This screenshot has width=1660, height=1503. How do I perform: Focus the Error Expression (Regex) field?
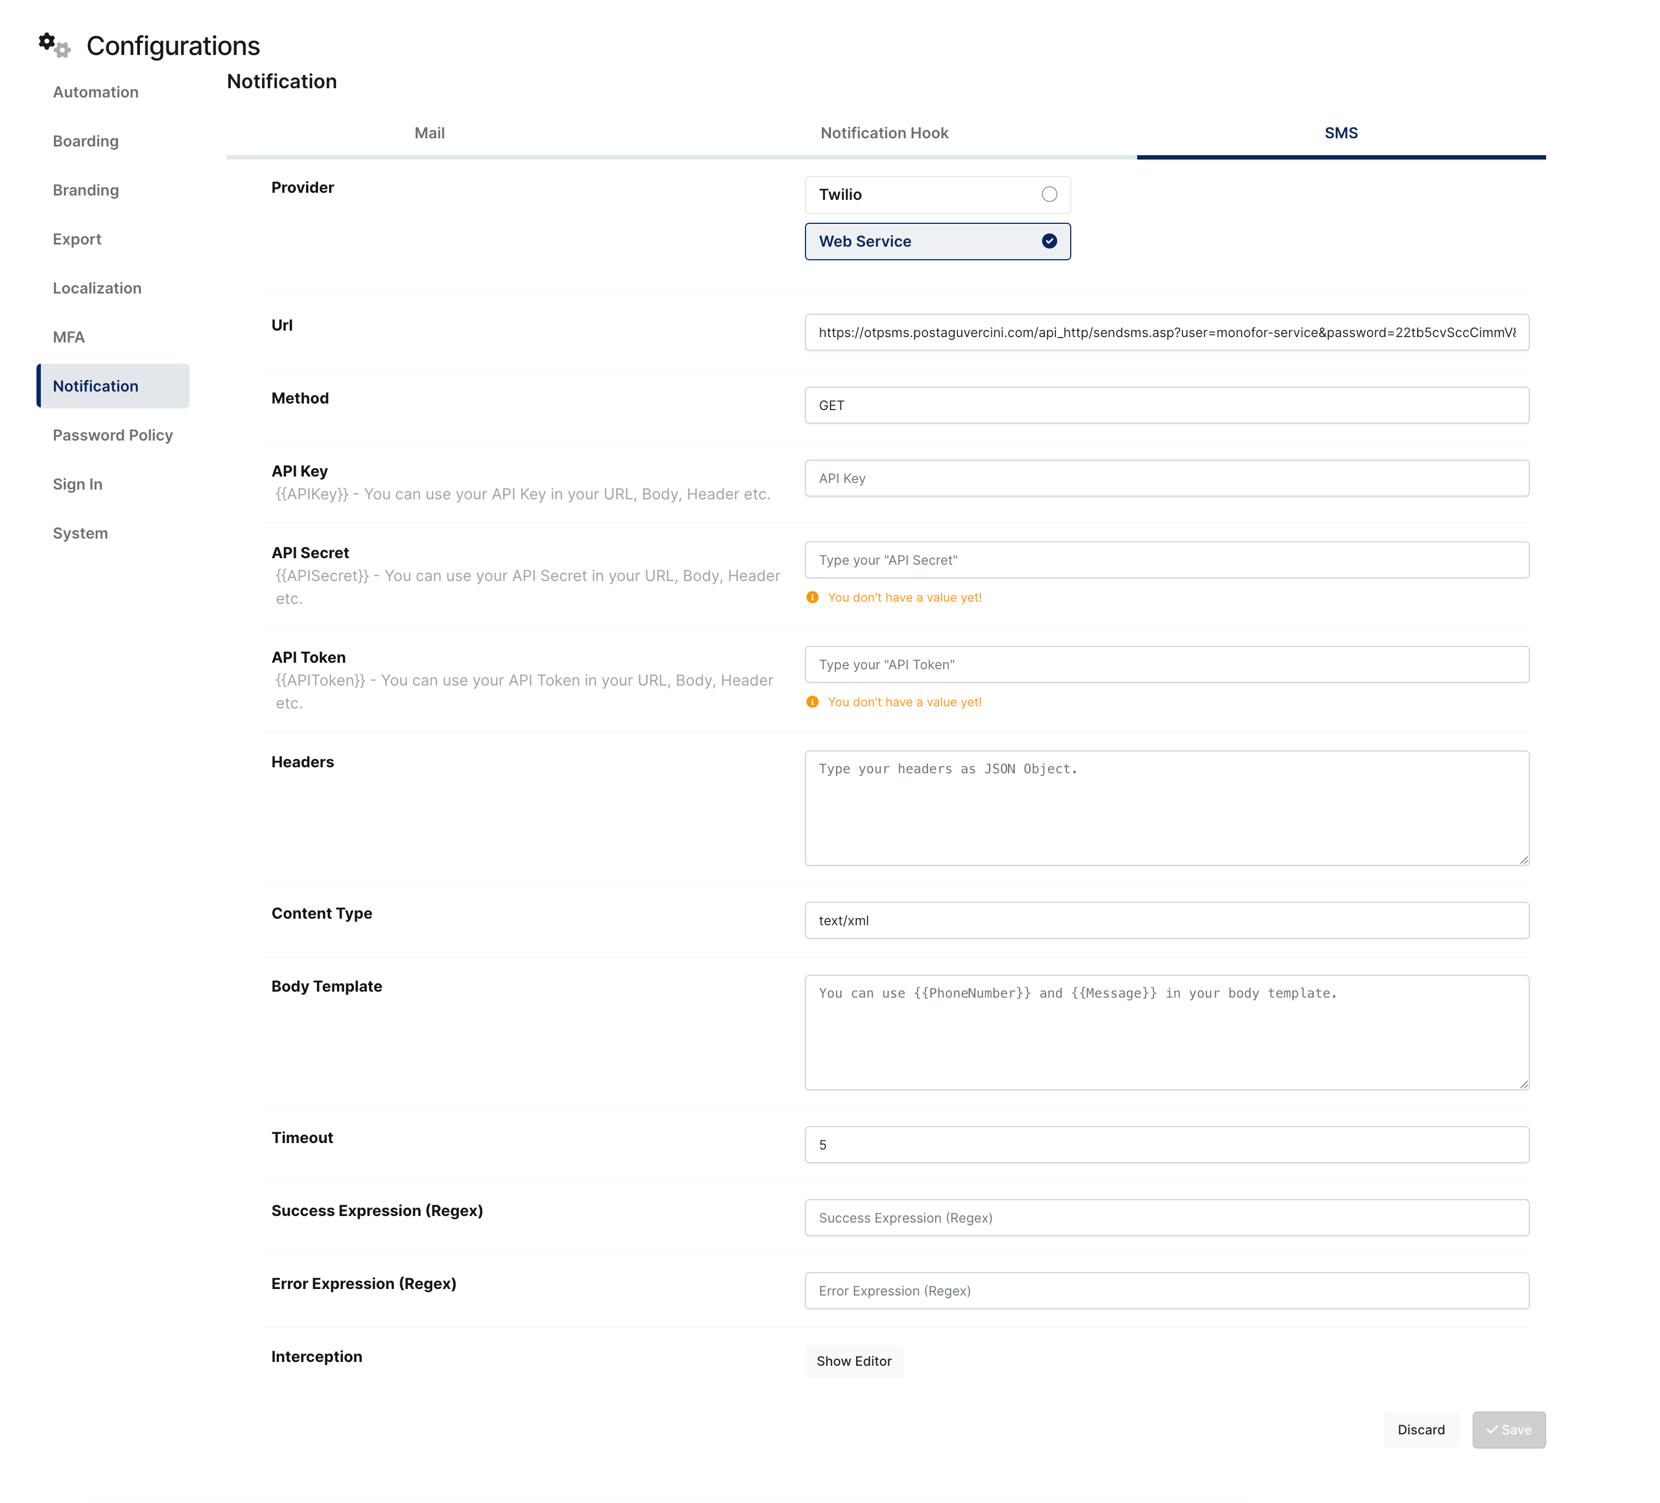coord(1167,1291)
